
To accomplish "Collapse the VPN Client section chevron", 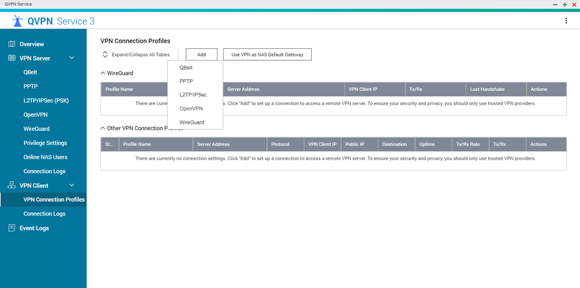I will pyautogui.click(x=72, y=185).
